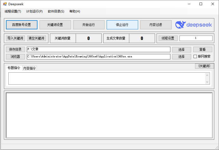Open 内容过滤 content filter

pos(156,25)
